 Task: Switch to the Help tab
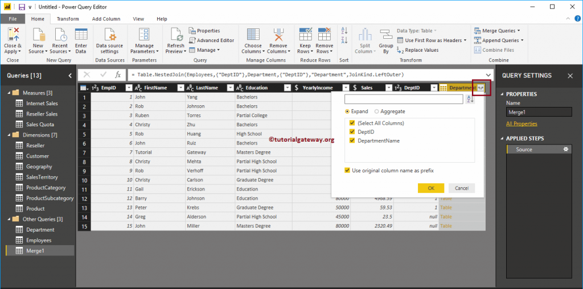point(162,19)
